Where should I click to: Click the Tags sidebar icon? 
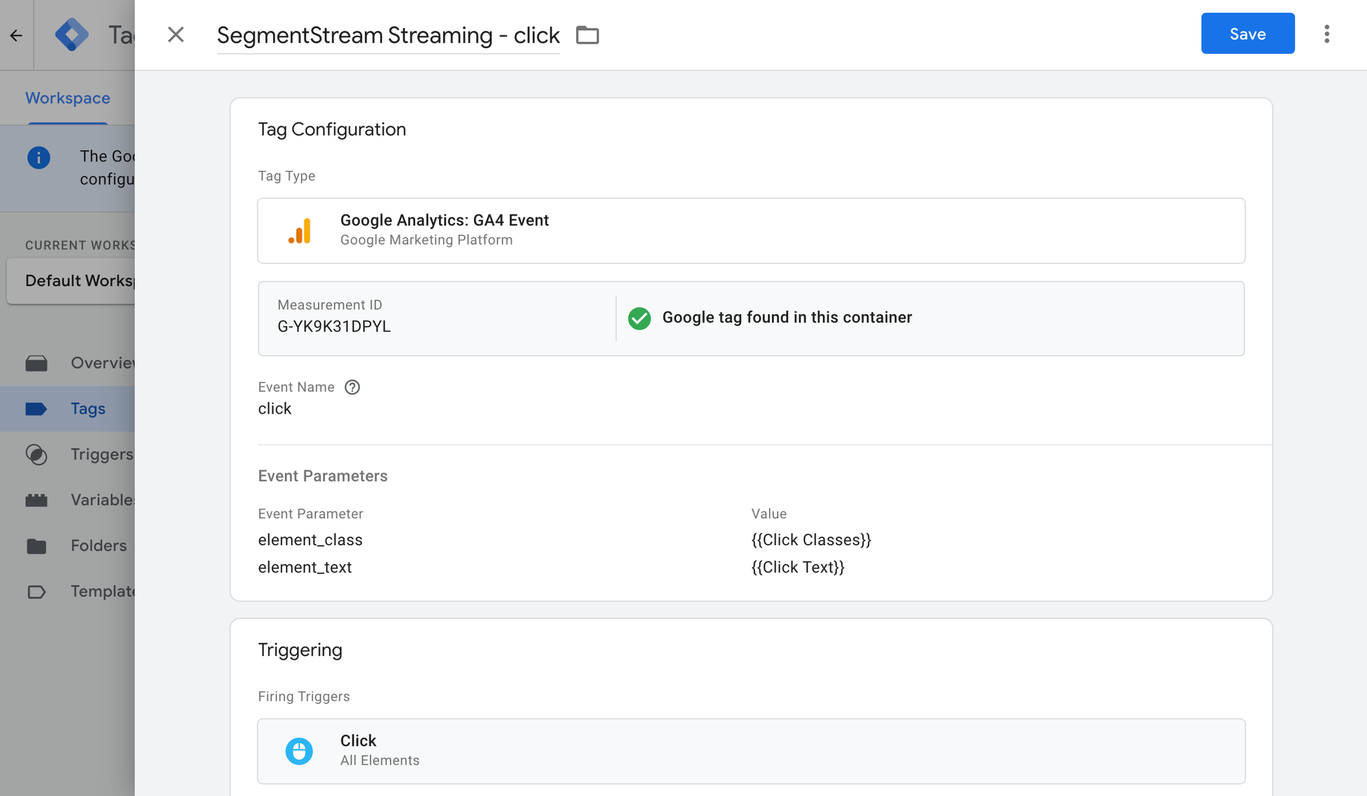(x=37, y=408)
